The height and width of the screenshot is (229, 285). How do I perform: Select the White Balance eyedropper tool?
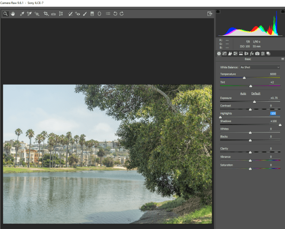tap(22, 14)
